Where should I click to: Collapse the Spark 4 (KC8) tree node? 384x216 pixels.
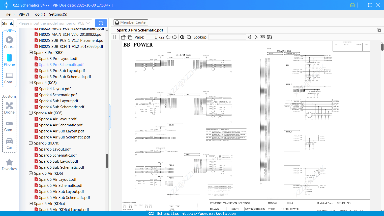(31, 83)
